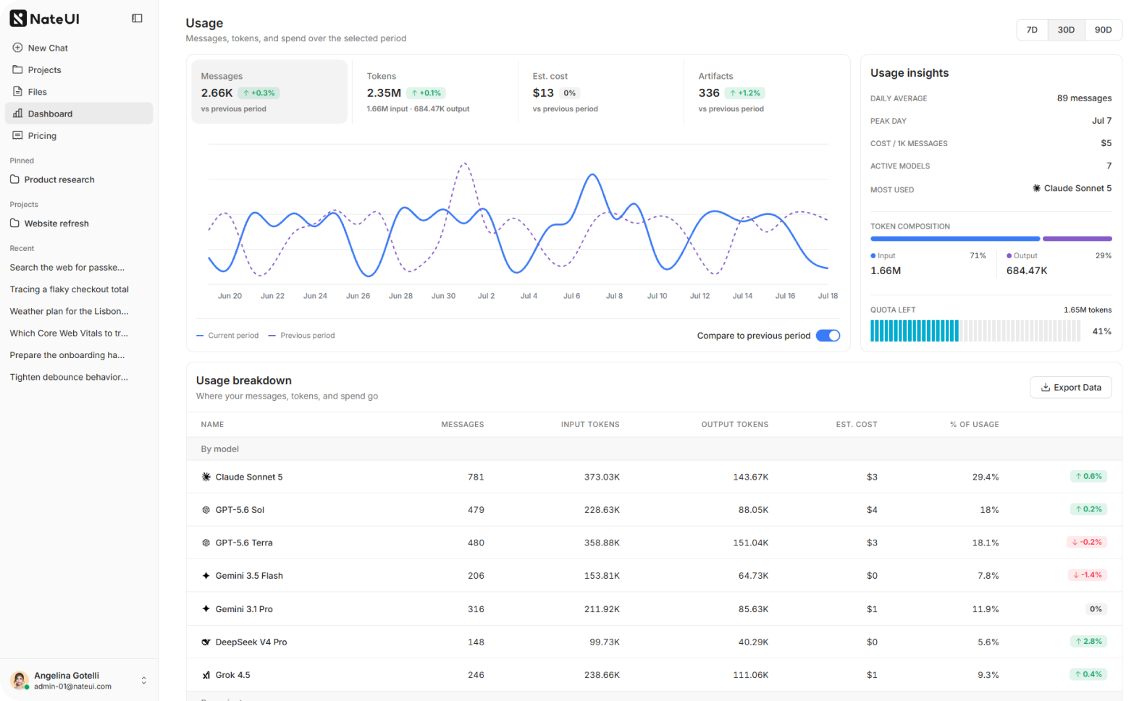Click the Files document icon
This screenshot has height=701, width=1147.
[17, 92]
